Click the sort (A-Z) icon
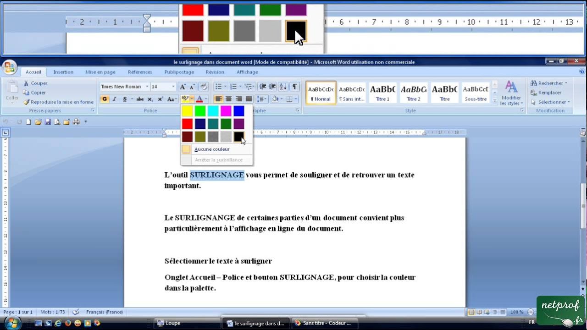Image resolution: width=587 pixels, height=330 pixels. (283, 87)
